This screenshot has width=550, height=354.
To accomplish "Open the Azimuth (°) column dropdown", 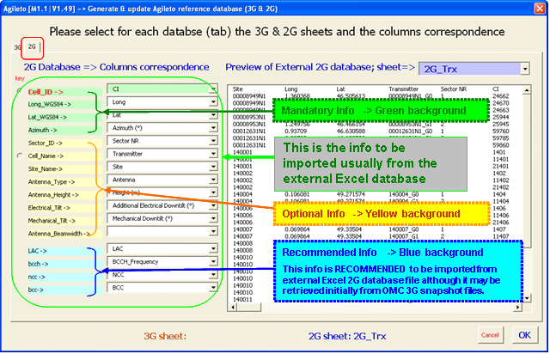I will (212, 127).
